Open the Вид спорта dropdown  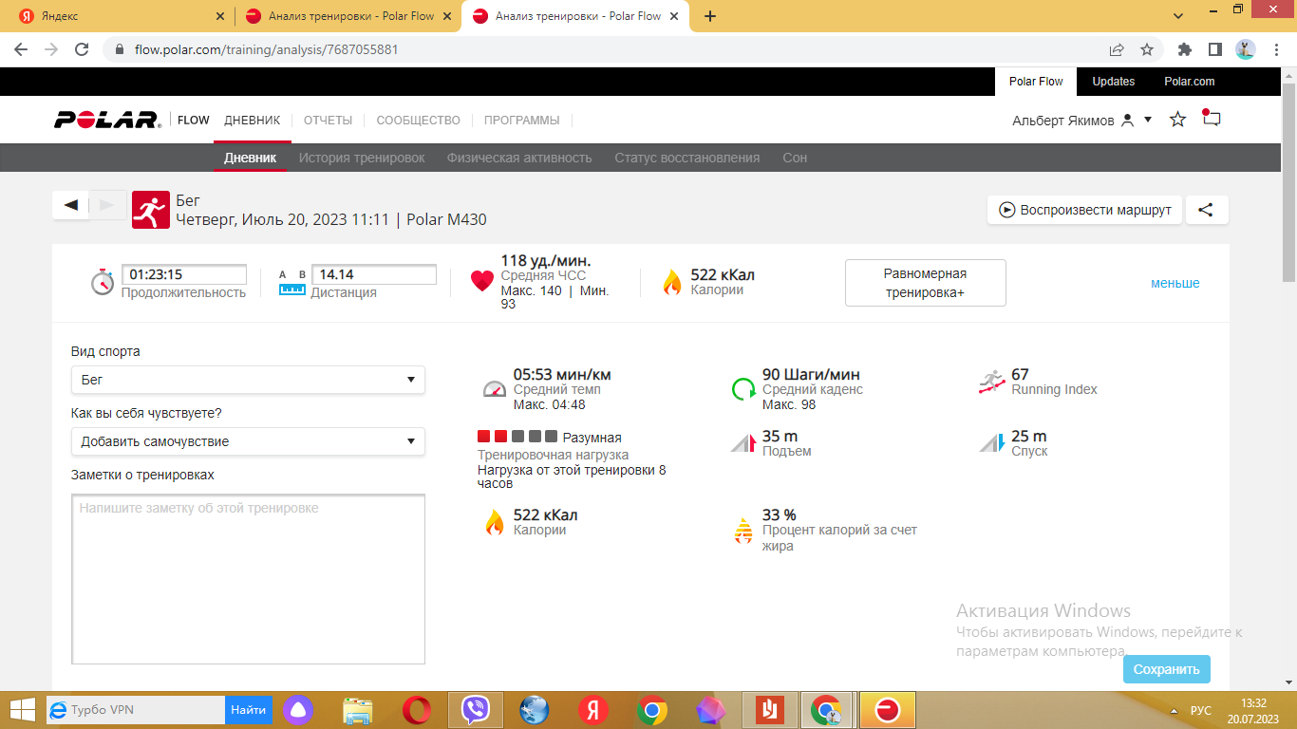pos(248,380)
